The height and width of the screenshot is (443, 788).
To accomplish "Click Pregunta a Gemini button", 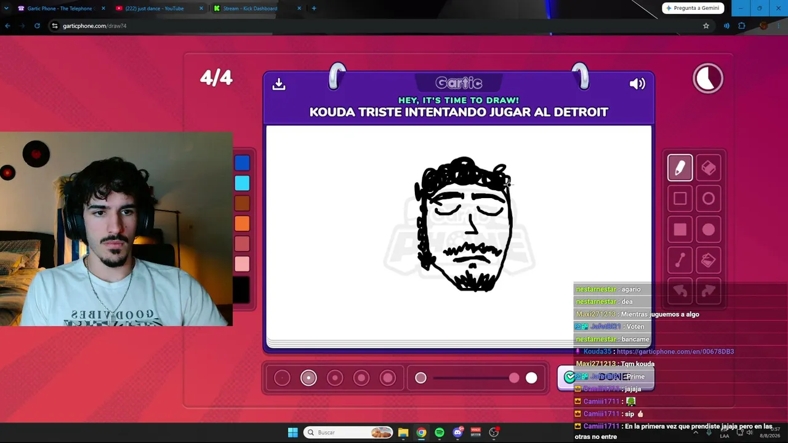I will pos(693,8).
